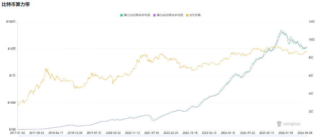This screenshot has width=316, height=137.
Task: Click the 2017-01-02 date label
Action: pyautogui.click(x=18, y=133)
